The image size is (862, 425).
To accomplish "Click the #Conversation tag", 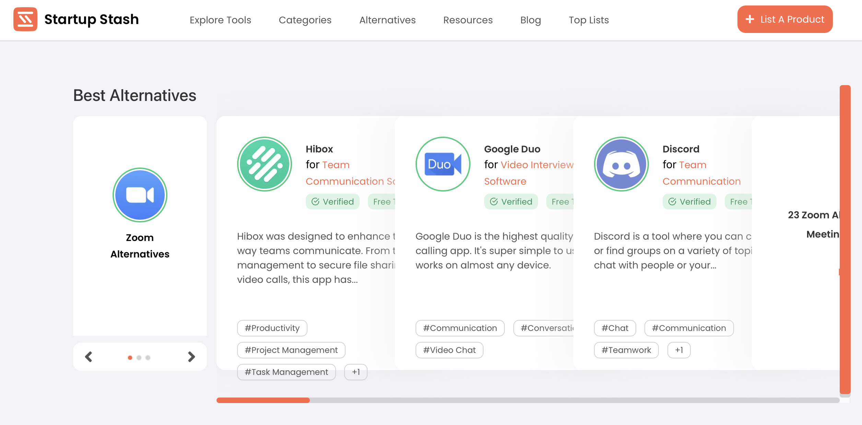I will point(544,328).
